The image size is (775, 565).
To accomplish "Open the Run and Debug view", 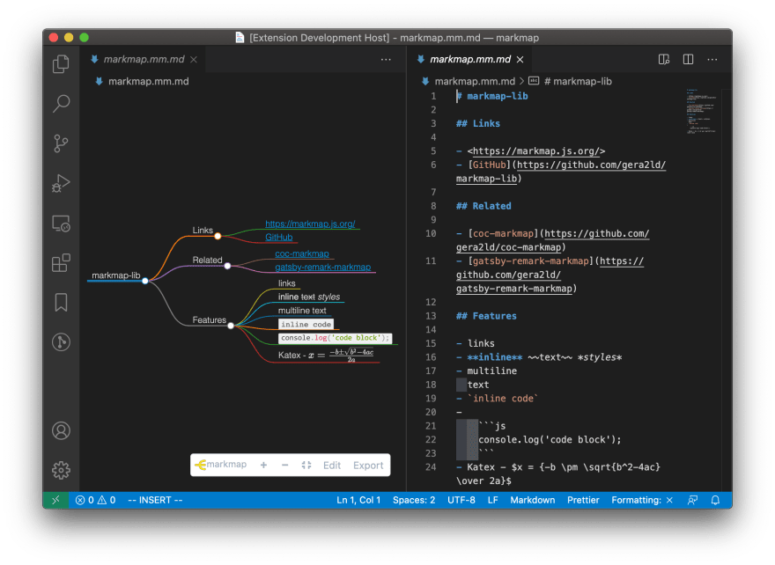I will click(61, 183).
